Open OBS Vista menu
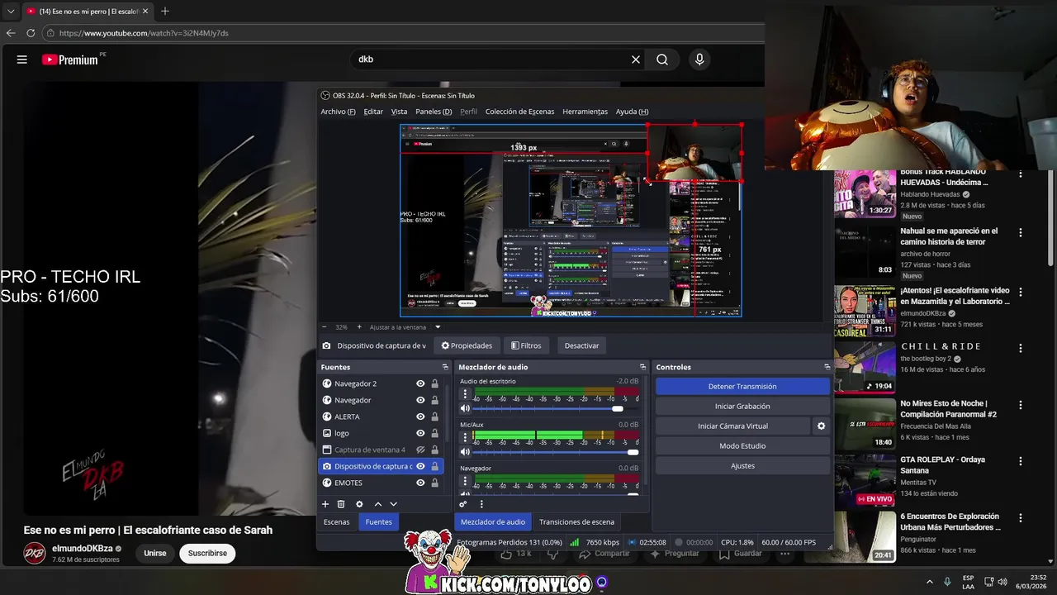Screen dimensions: 1057x595 399,112
